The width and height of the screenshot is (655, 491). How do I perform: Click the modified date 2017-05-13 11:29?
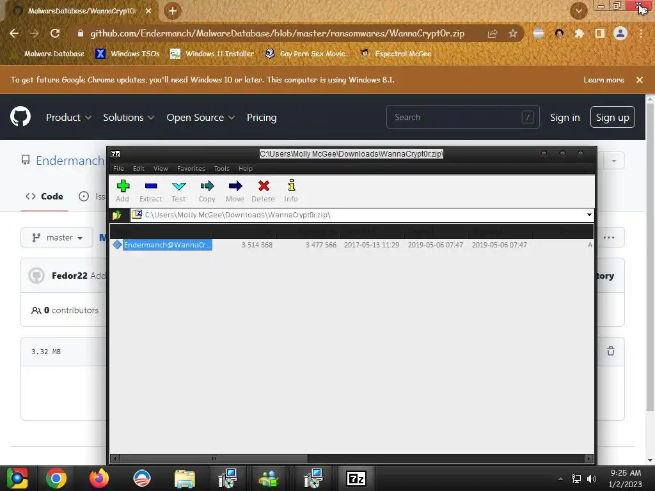coord(372,245)
